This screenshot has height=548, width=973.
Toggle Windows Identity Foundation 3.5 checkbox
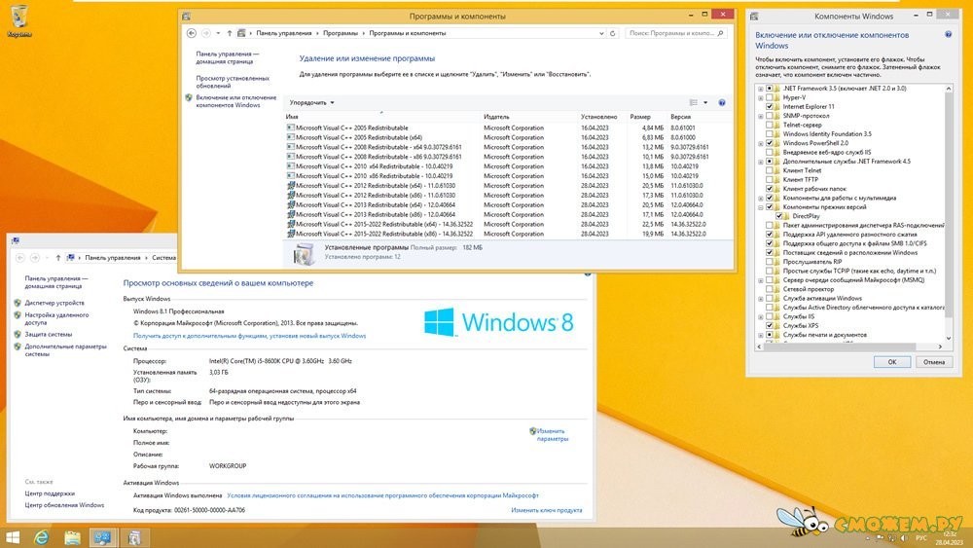770,134
